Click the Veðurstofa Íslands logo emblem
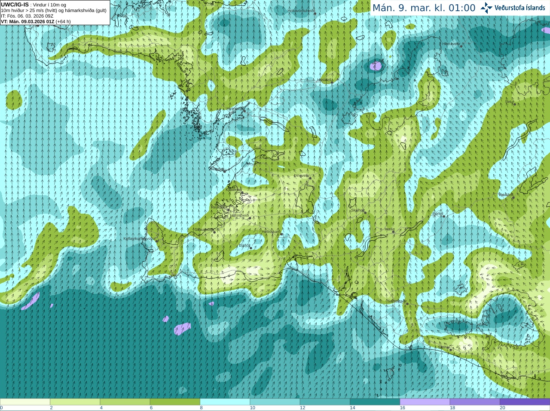550x411 pixels. pos(486,8)
